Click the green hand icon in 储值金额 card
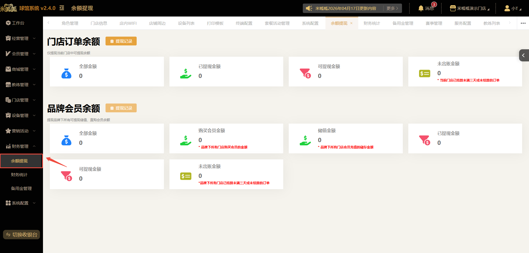The image size is (529, 253). click(x=305, y=140)
